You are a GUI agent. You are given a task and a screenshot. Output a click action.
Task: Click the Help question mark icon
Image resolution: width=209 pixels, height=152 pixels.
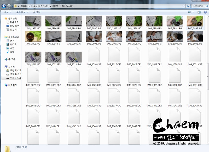205,12
